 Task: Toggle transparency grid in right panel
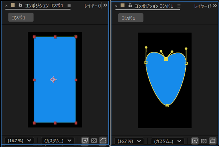pyautogui.click(x=203, y=141)
